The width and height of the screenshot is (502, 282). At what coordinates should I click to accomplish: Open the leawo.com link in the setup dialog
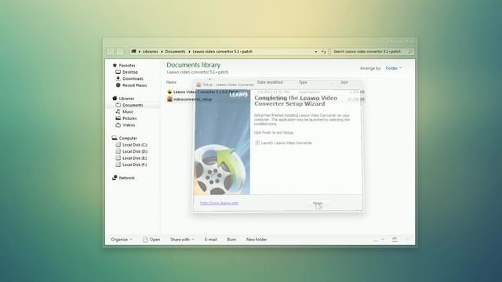(x=219, y=203)
